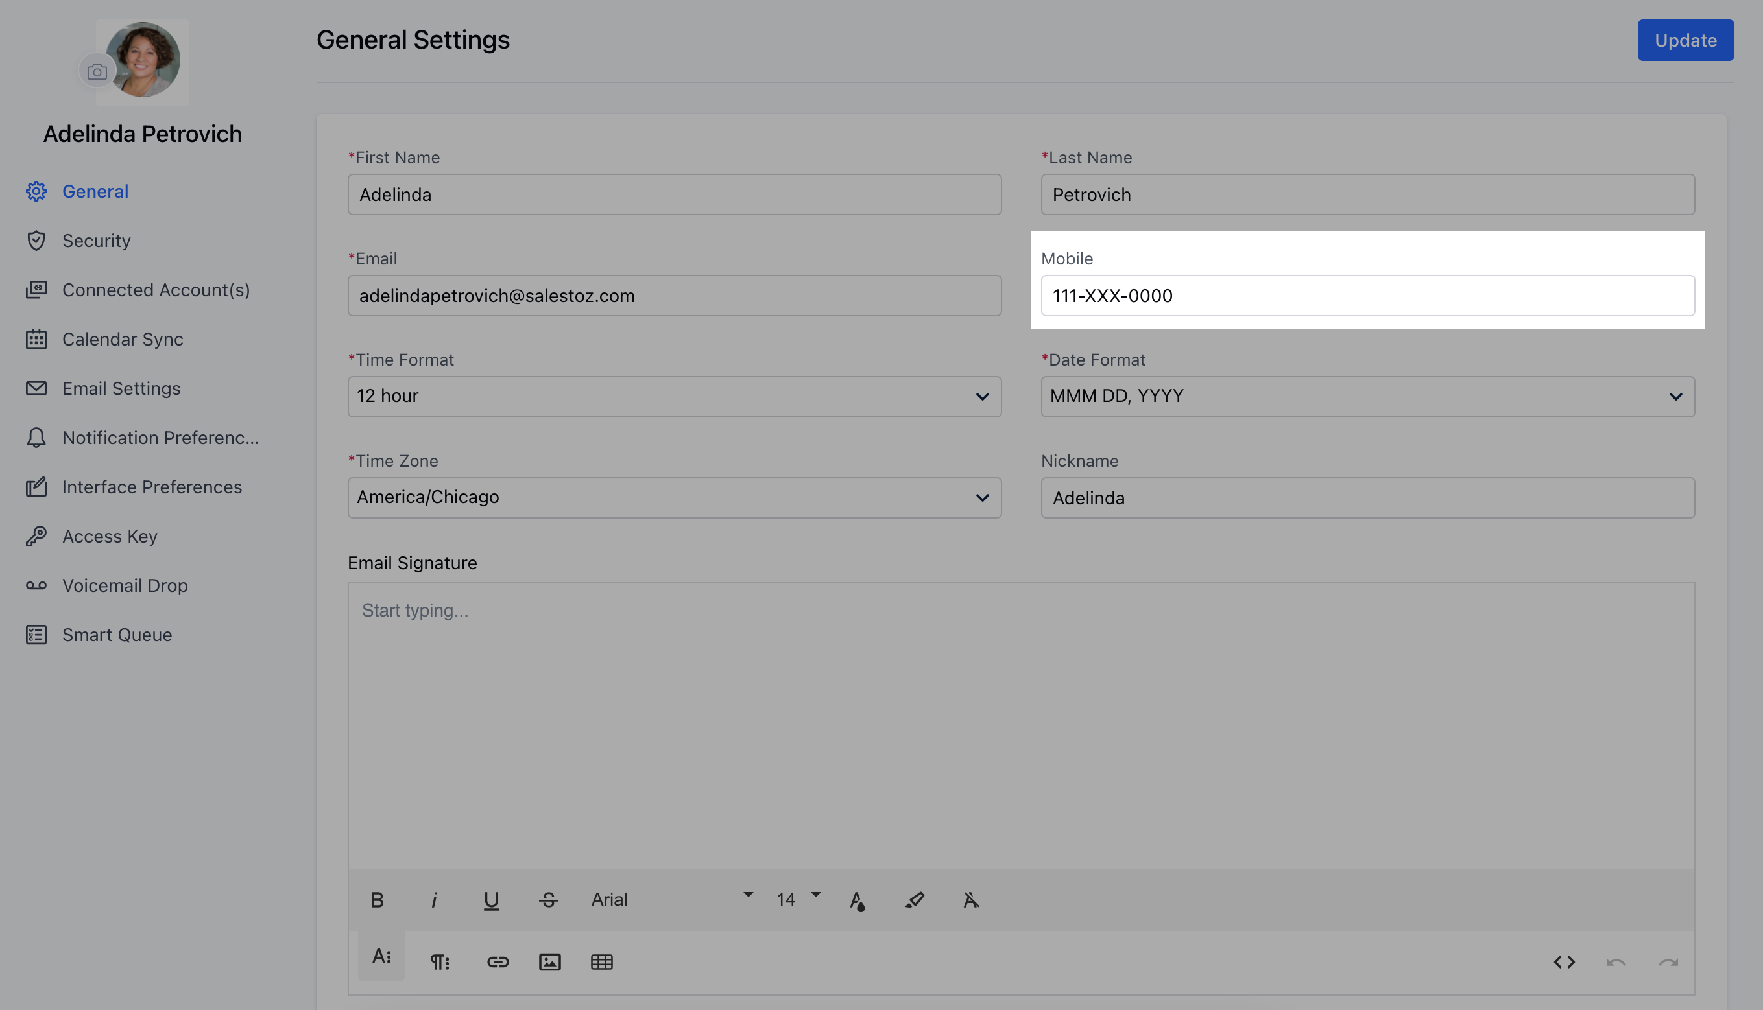This screenshot has width=1763, height=1010.
Task: Toggle bold formatting in the signature editor
Action: point(377,900)
